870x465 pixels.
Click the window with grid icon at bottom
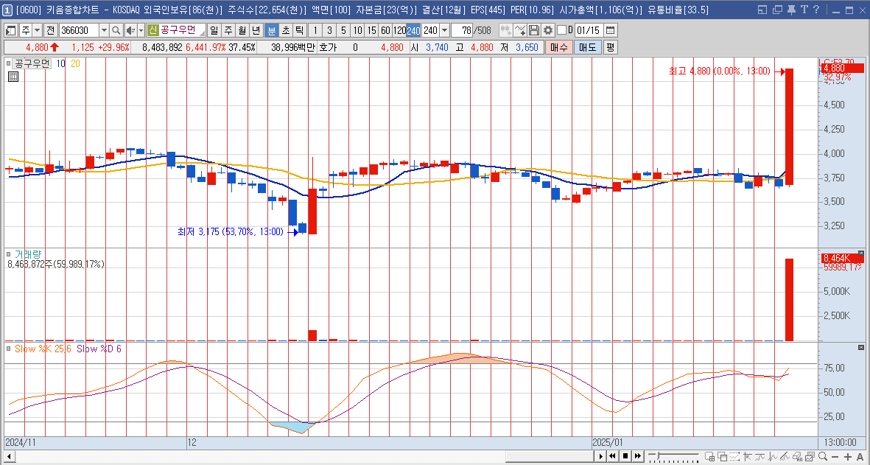[x=709, y=456]
